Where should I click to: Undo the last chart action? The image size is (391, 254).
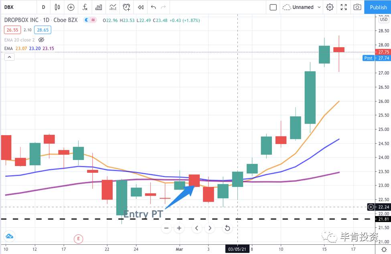pos(153,7)
